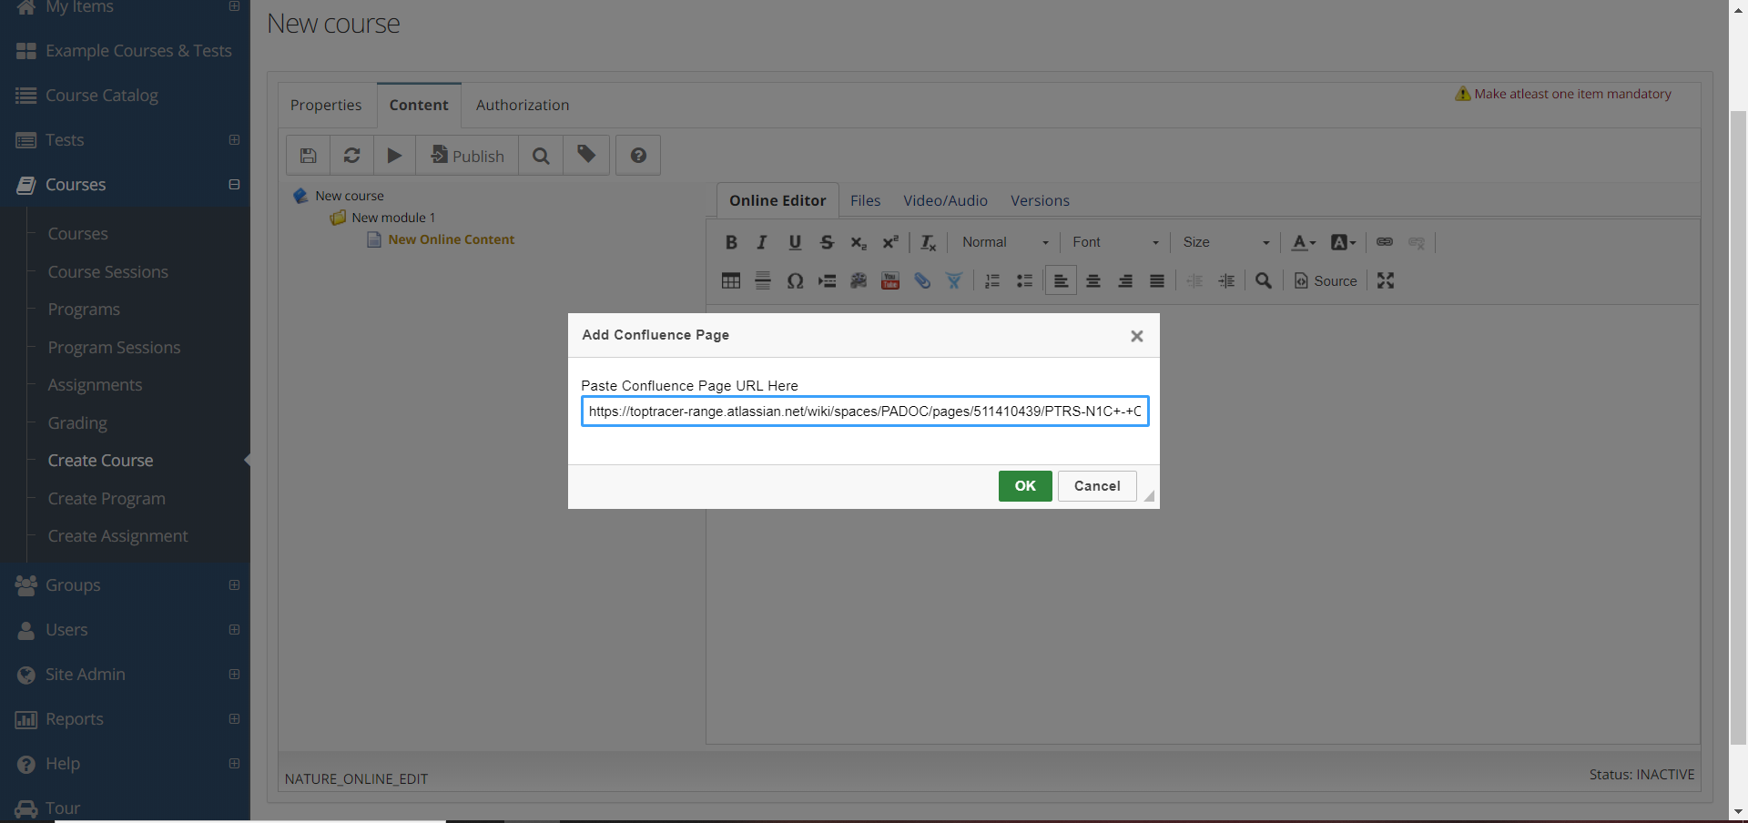The height and width of the screenshot is (823, 1748).
Task: Insert a table using the Table icon
Action: (x=731, y=280)
